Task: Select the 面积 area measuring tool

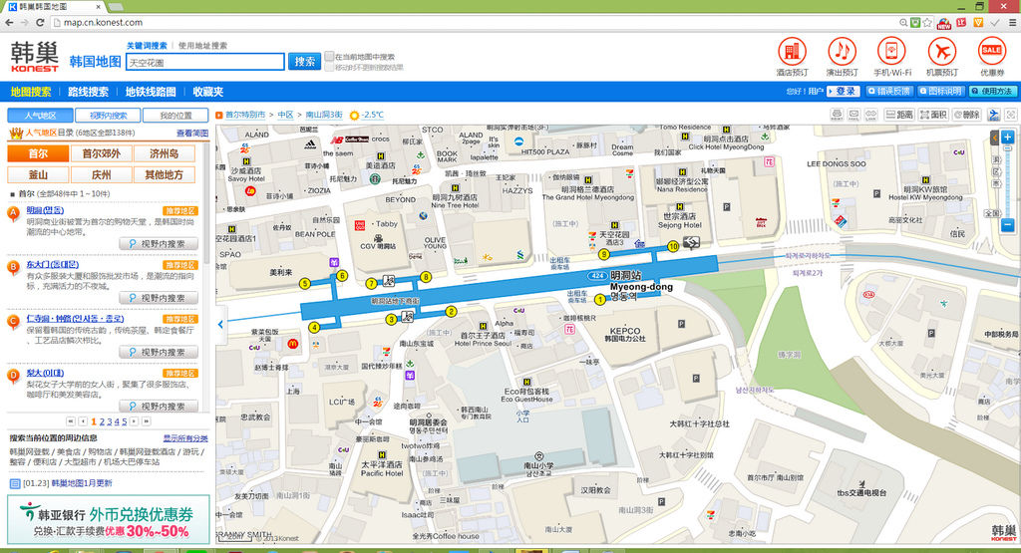Action: 933,115
